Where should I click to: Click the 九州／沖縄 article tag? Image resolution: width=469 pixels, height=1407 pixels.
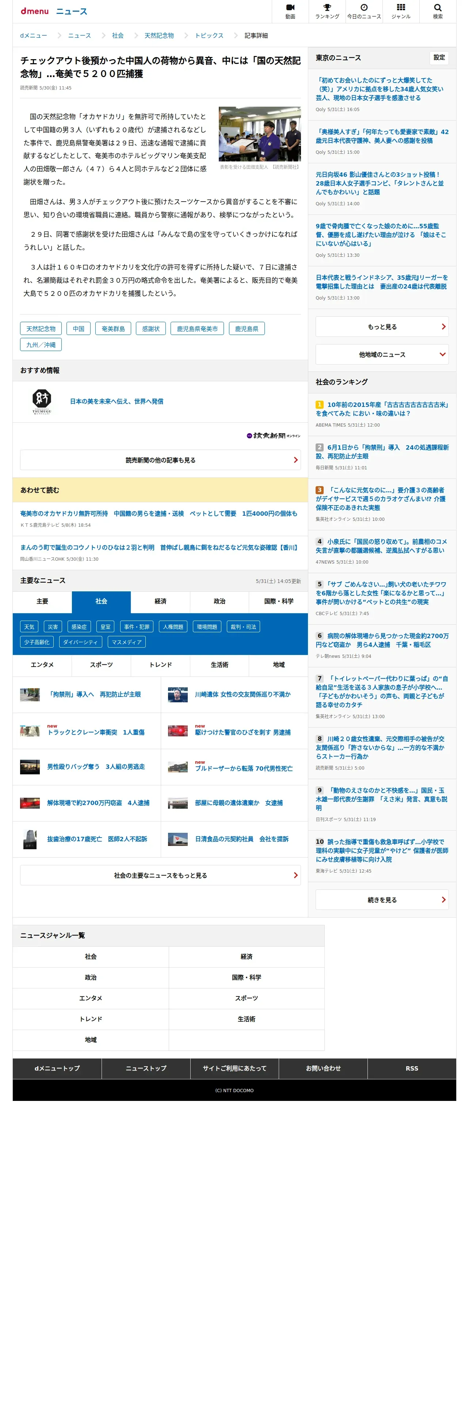(x=41, y=345)
